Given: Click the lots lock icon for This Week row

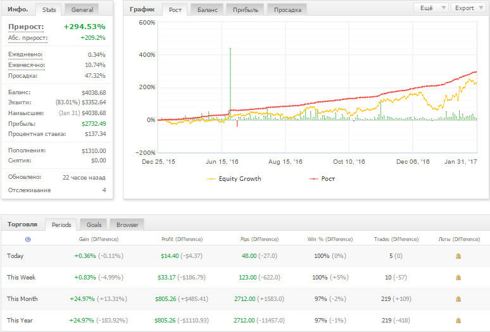Looking at the screenshot, I should pyautogui.click(x=458, y=278).
